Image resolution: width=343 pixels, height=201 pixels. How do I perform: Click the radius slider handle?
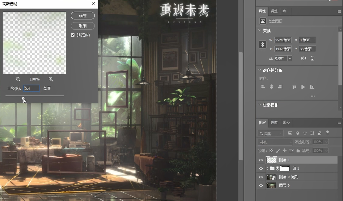23,98
